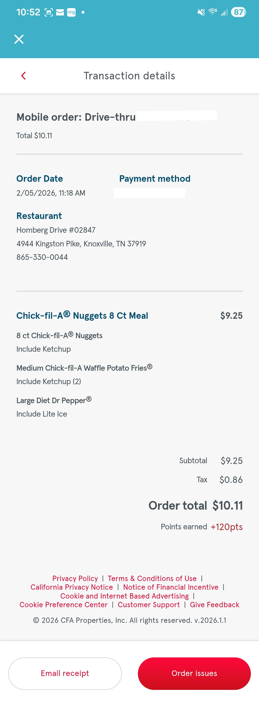Close the transaction screen with X icon
The height and width of the screenshot is (706, 259).
pos(19,39)
